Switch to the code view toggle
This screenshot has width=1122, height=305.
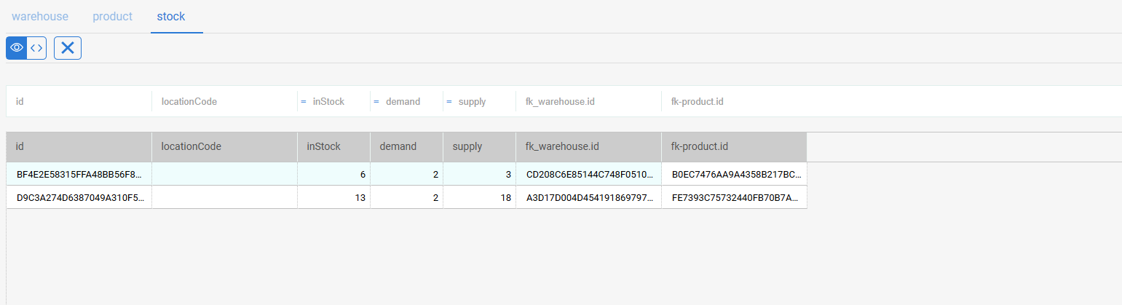click(36, 48)
